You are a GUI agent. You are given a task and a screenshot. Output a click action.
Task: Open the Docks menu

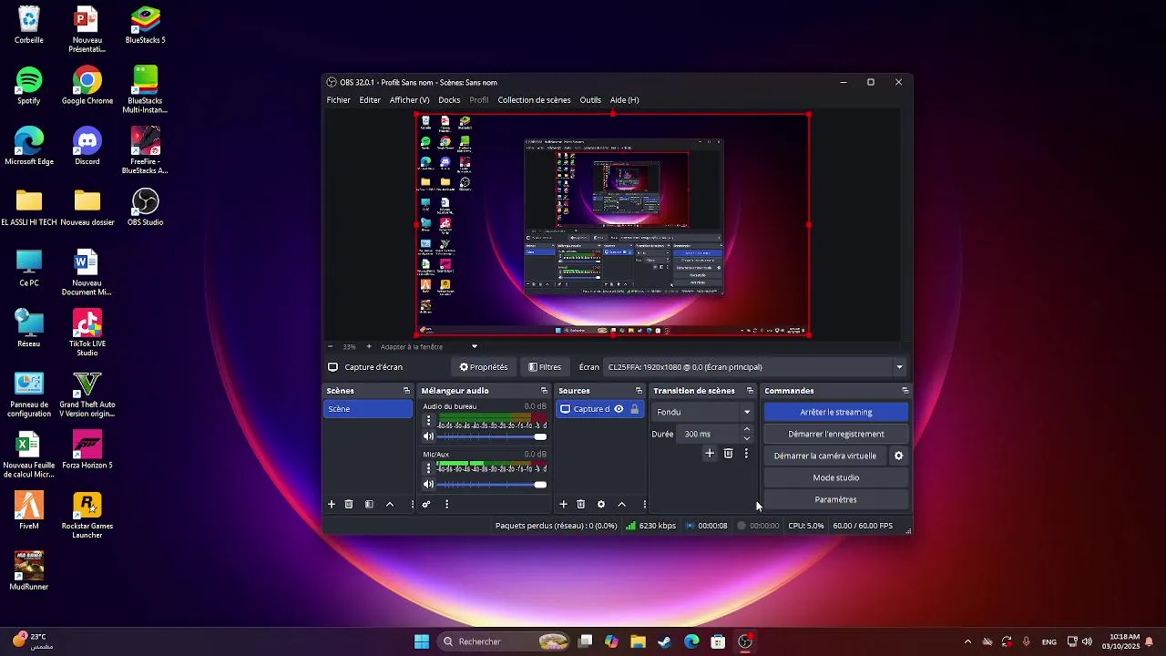click(x=449, y=100)
